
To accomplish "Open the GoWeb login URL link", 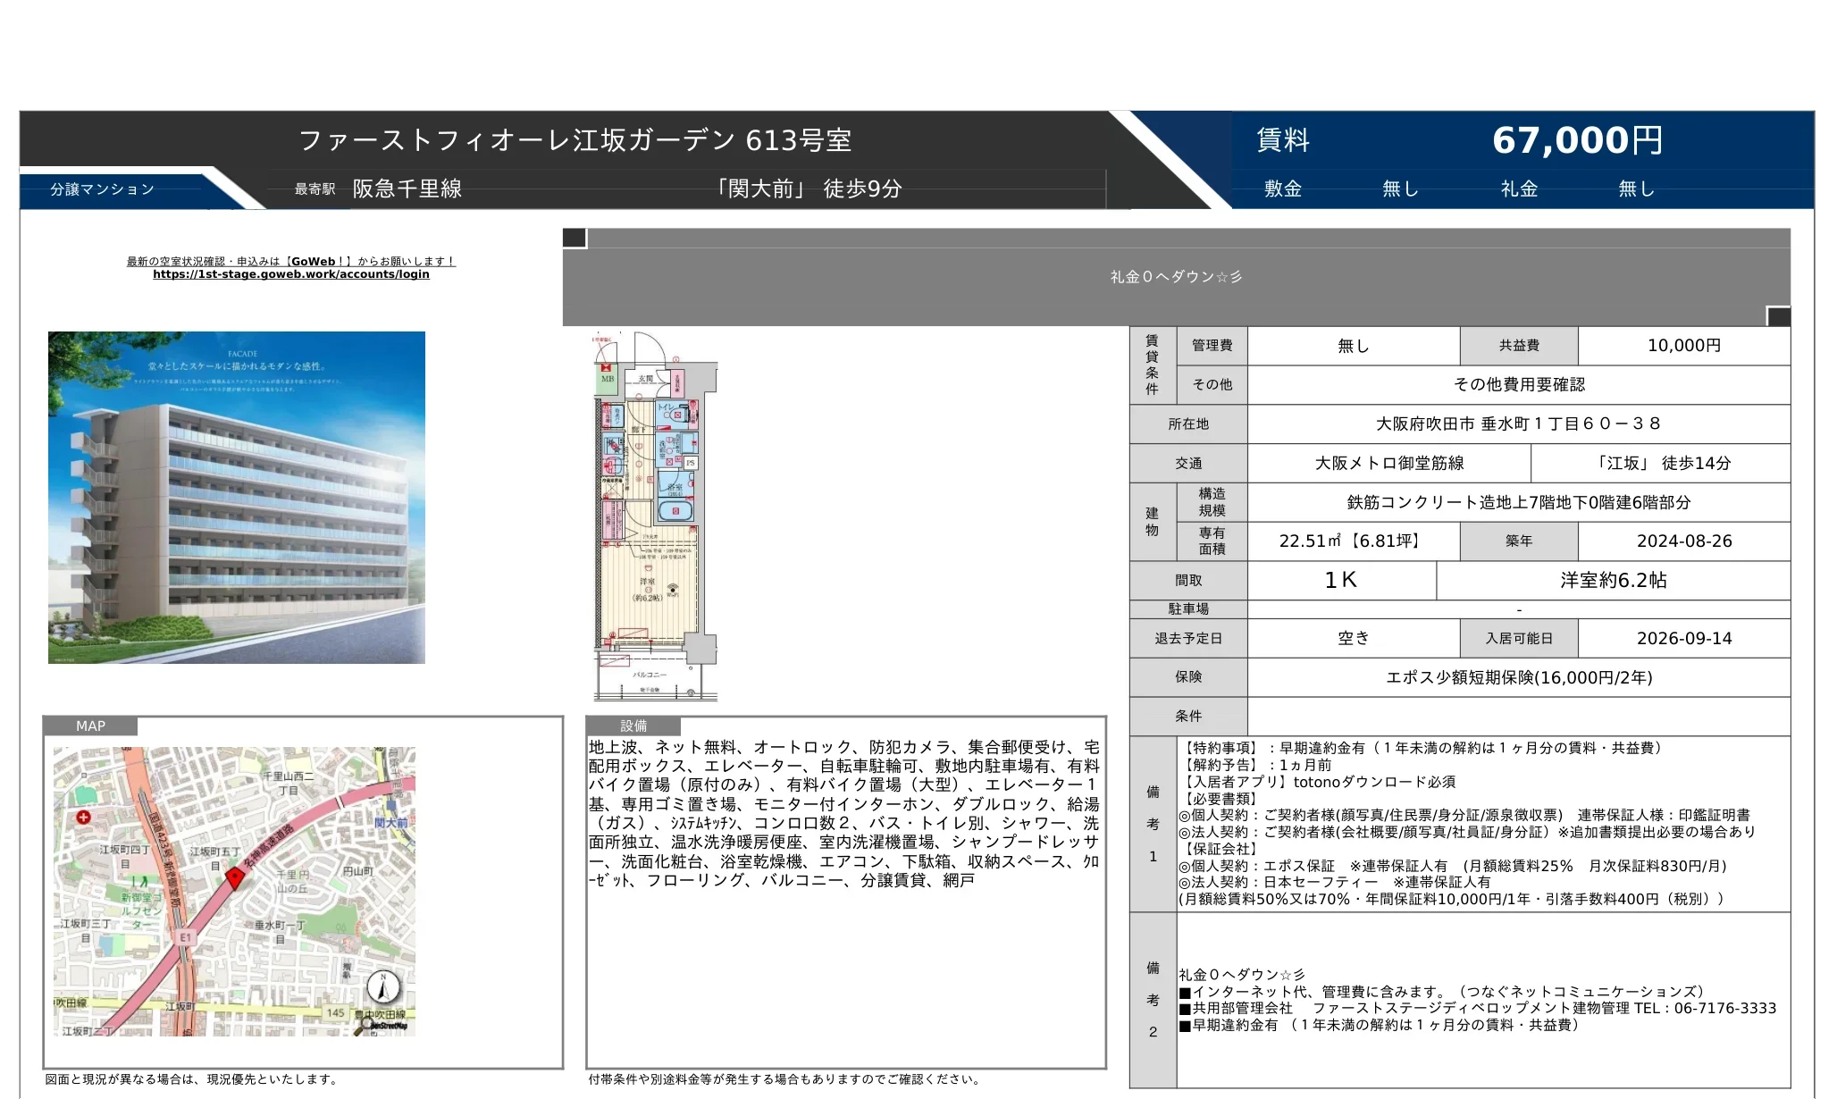I will click(x=290, y=274).
